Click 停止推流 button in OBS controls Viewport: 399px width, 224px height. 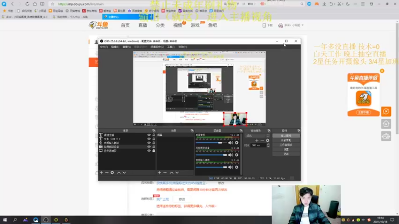[286, 135]
